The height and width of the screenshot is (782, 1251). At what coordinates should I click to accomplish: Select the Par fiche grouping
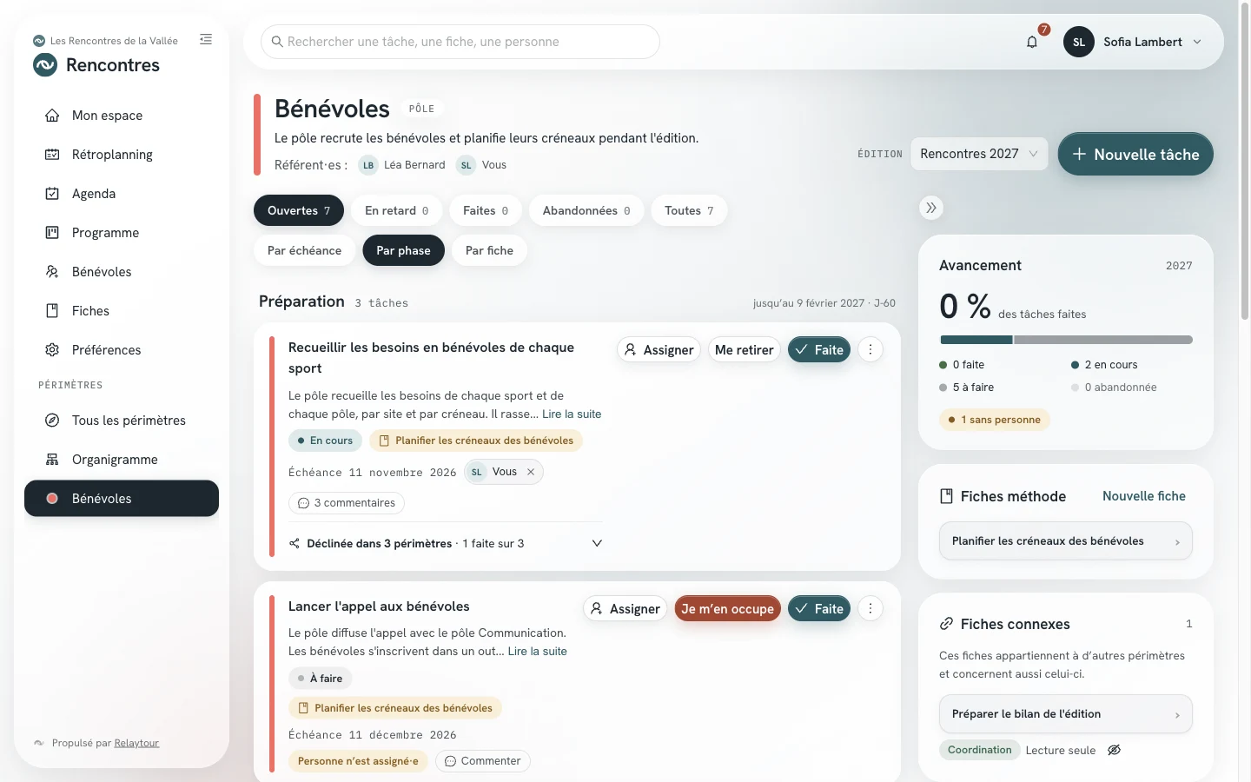coord(489,250)
